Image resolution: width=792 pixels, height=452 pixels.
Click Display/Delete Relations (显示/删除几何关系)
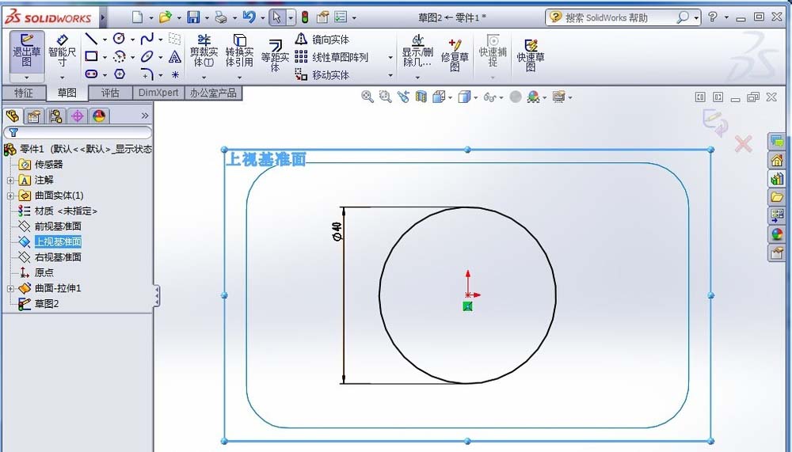(417, 51)
